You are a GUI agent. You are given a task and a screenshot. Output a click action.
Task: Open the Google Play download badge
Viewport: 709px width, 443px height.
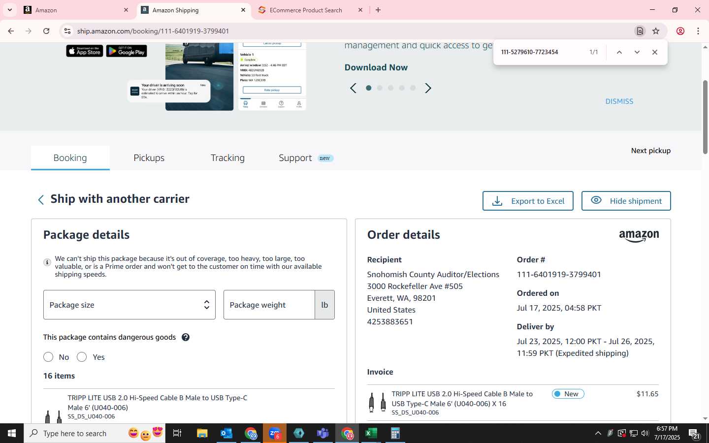(x=127, y=51)
